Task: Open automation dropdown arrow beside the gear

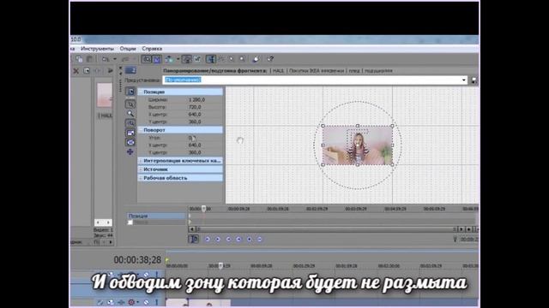Action: pyautogui.click(x=137, y=302)
